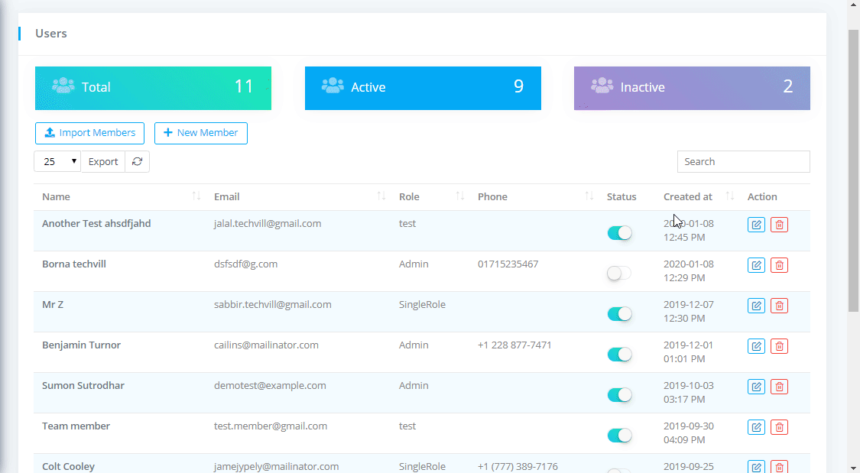Open the 25 rows-per-page dropdown
This screenshot has width=860, height=473.
(x=57, y=161)
